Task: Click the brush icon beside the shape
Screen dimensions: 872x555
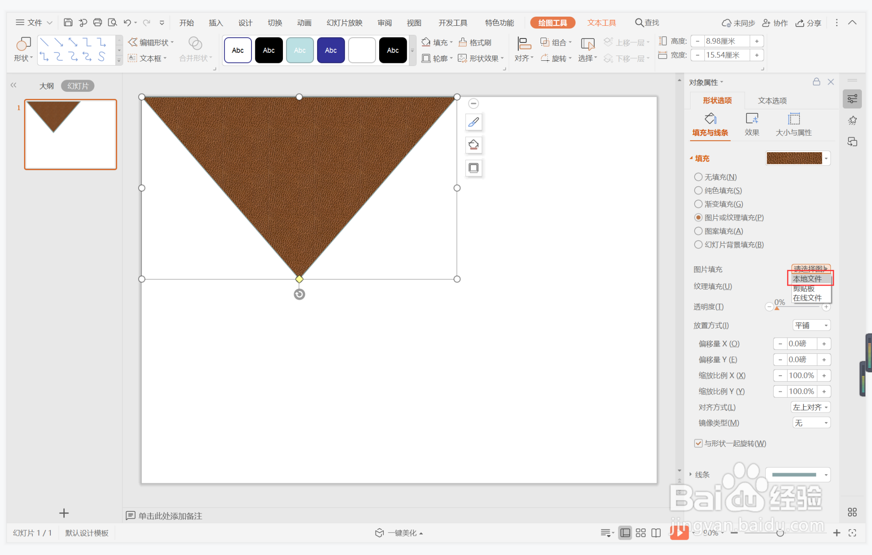Action: pos(473,122)
